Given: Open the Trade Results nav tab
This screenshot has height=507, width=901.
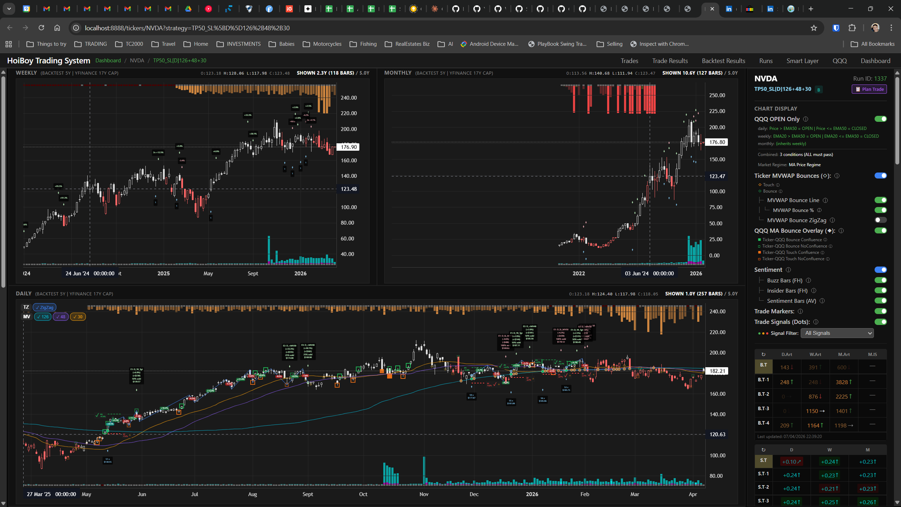Looking at the screenshot, I should (670, 61).
